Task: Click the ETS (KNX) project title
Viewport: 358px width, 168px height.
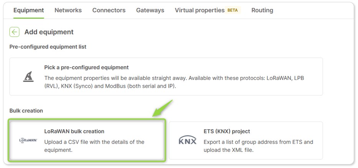Action: [x=227, y=131]
